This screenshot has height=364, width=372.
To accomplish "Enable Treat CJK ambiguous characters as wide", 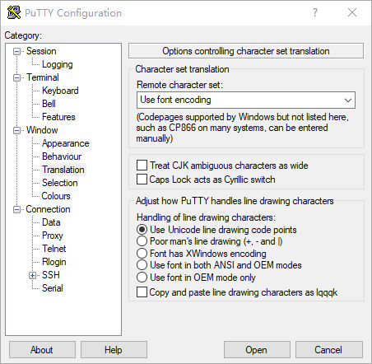I will 142,166.
